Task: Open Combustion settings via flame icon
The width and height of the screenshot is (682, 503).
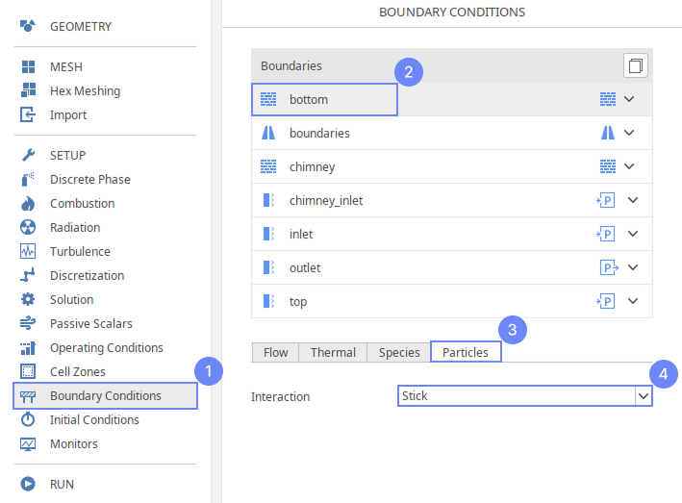Action: click(x=28, y=204)
